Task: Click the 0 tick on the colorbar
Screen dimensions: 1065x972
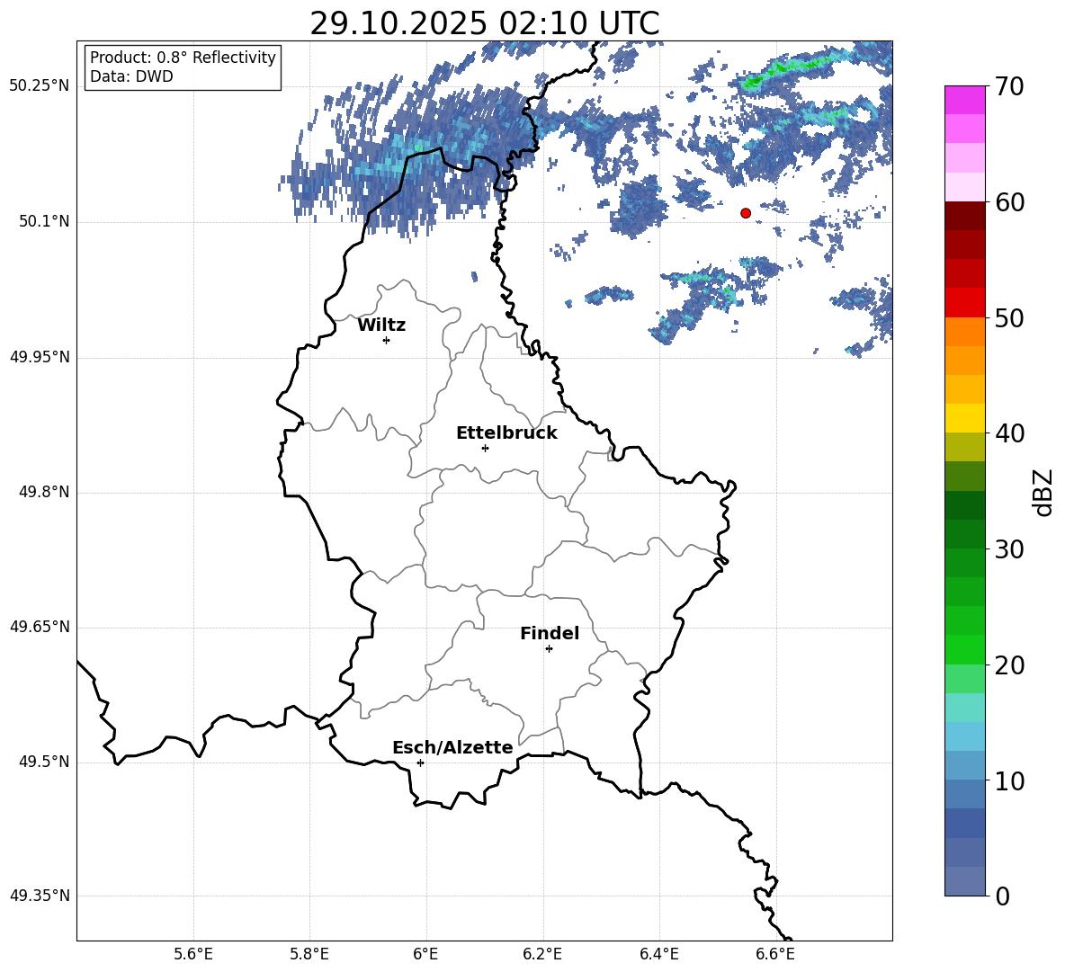Action: click(1002, 896)
